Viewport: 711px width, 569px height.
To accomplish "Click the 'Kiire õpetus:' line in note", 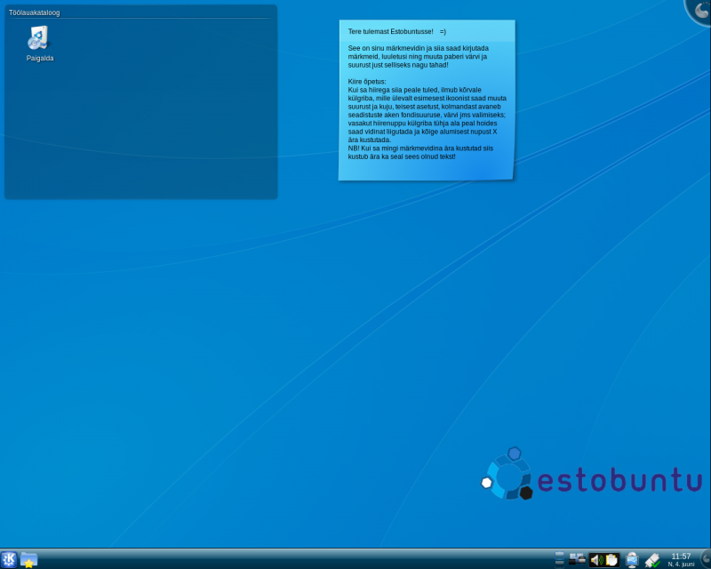I will click(367, 82).
